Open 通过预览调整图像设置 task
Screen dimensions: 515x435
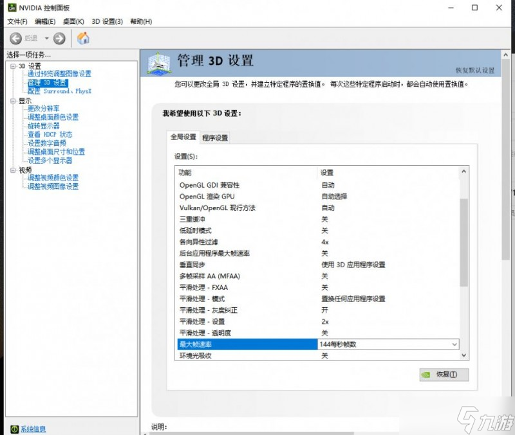tap(59, 74)
